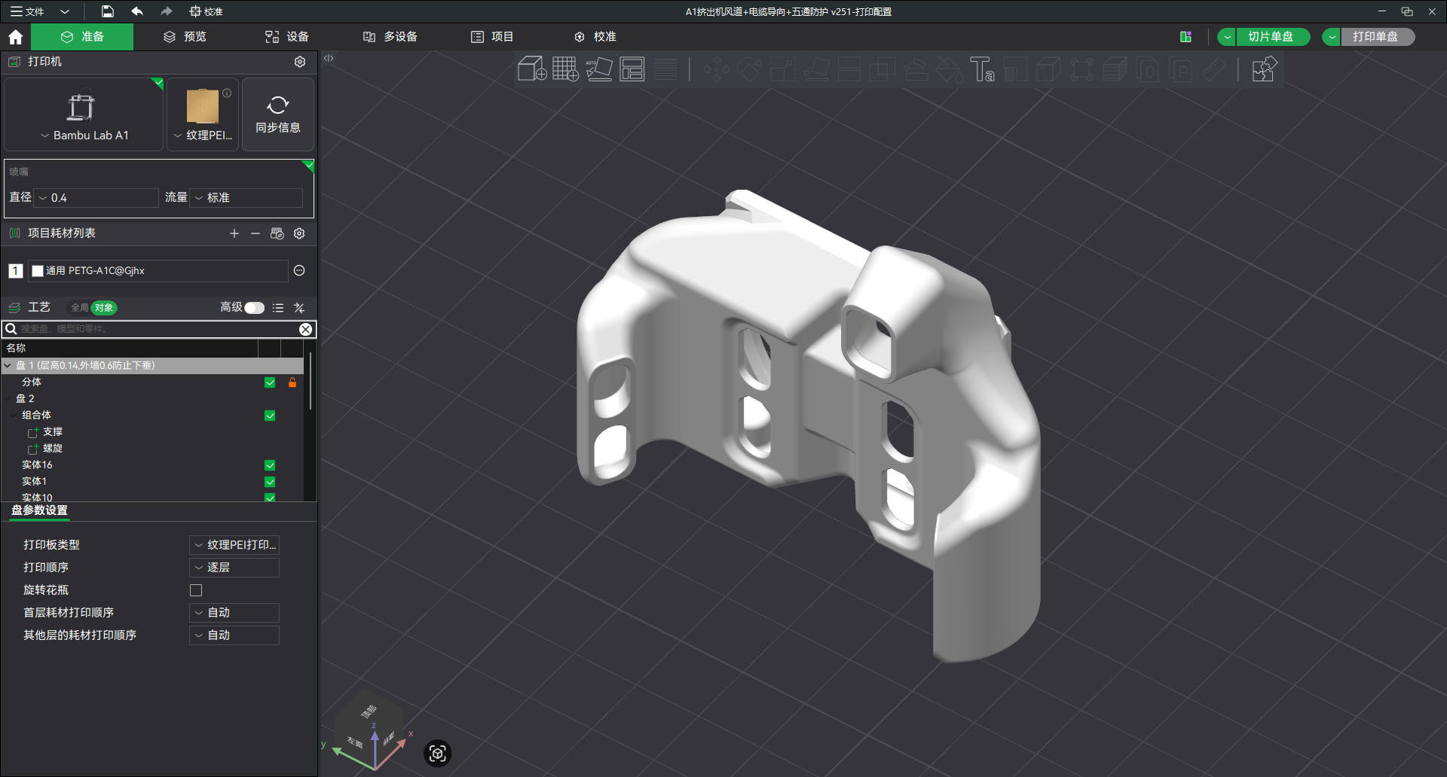The image size is (1447, 777).
Task: Click the 同步信息 button
Action: pos(278,114)
